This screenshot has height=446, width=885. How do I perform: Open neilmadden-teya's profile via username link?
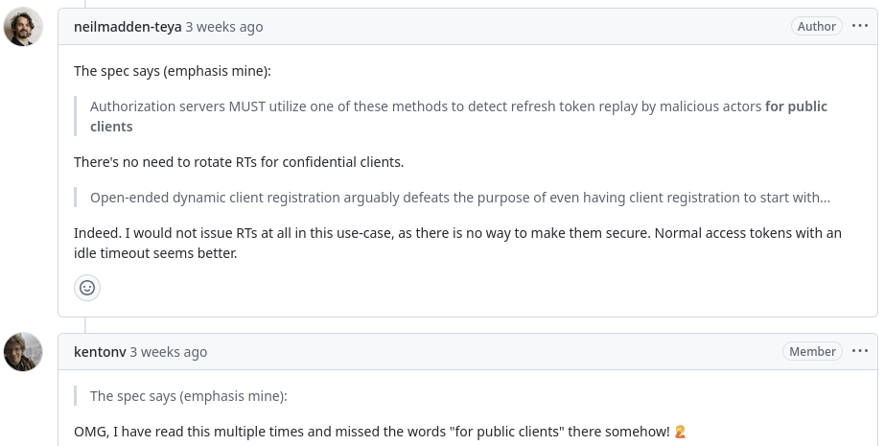[x=128, y=27]
